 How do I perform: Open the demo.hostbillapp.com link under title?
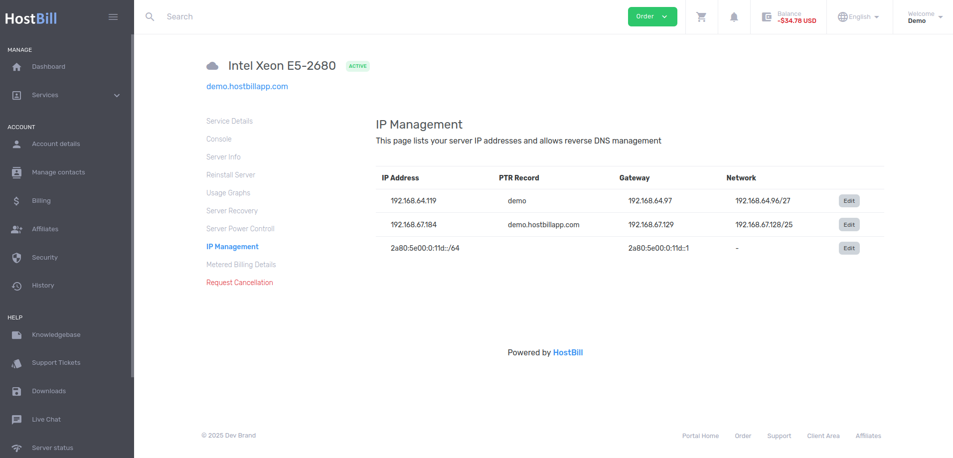(x=247, y=86)
